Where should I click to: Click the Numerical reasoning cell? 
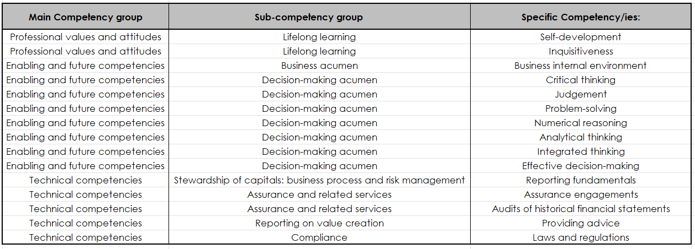(581, 123)
